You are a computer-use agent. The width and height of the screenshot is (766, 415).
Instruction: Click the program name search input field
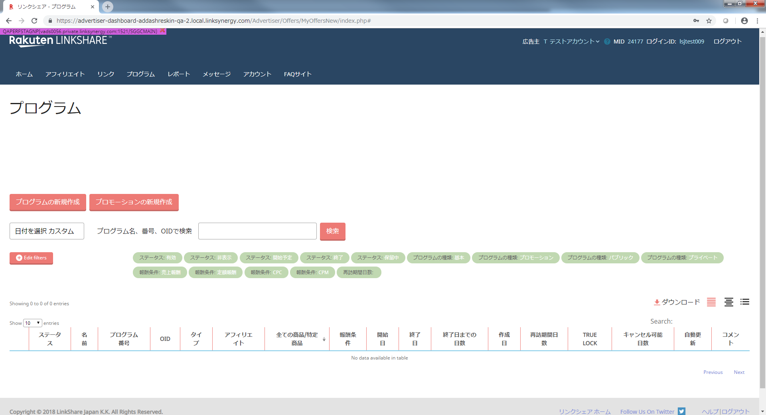tap(257, 231)
